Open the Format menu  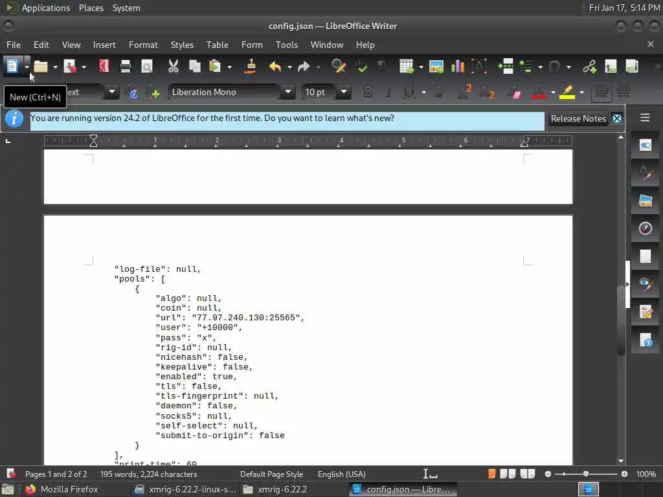click(143, 45)
